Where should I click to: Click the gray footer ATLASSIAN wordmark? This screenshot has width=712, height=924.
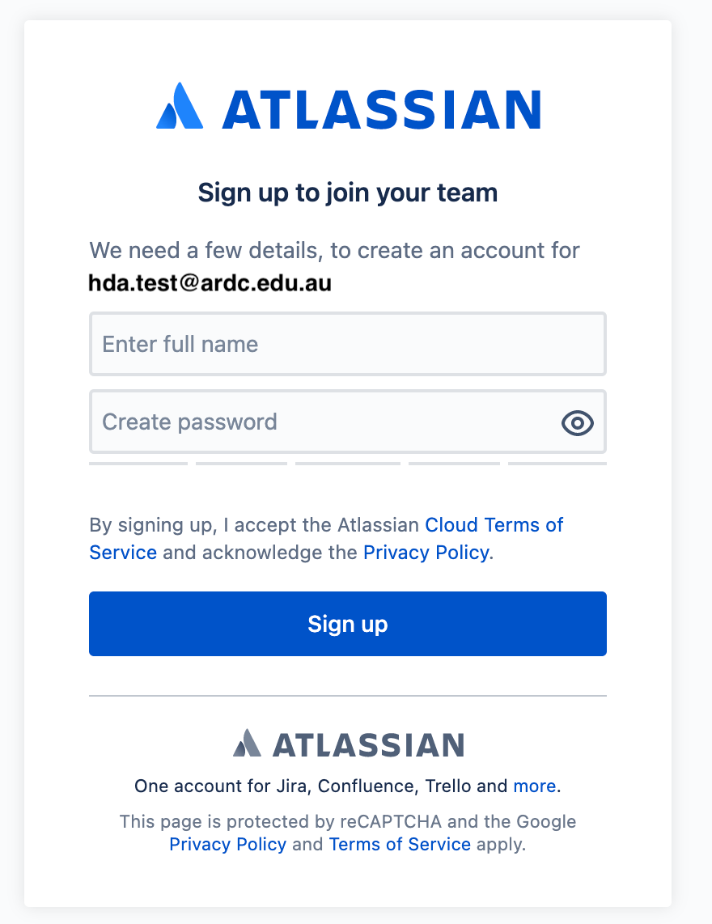[x=368, y=744]
